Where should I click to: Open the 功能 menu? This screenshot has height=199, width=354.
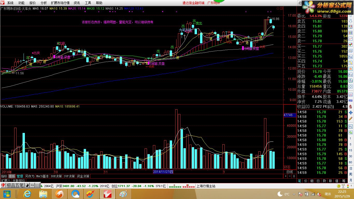(x=22, y=3)
